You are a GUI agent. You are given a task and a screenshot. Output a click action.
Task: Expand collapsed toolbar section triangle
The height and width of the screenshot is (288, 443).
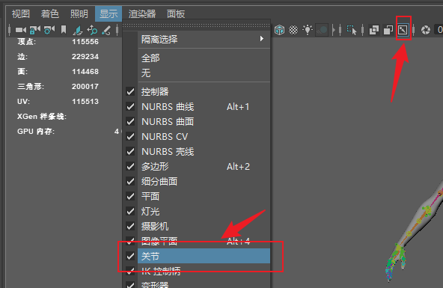point(334,30)
